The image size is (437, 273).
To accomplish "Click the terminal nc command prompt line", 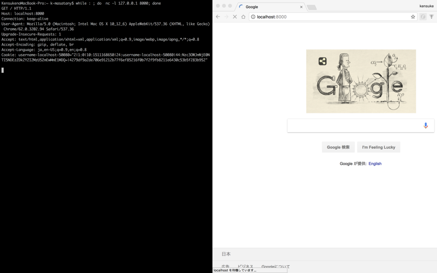I will point(81,3).
